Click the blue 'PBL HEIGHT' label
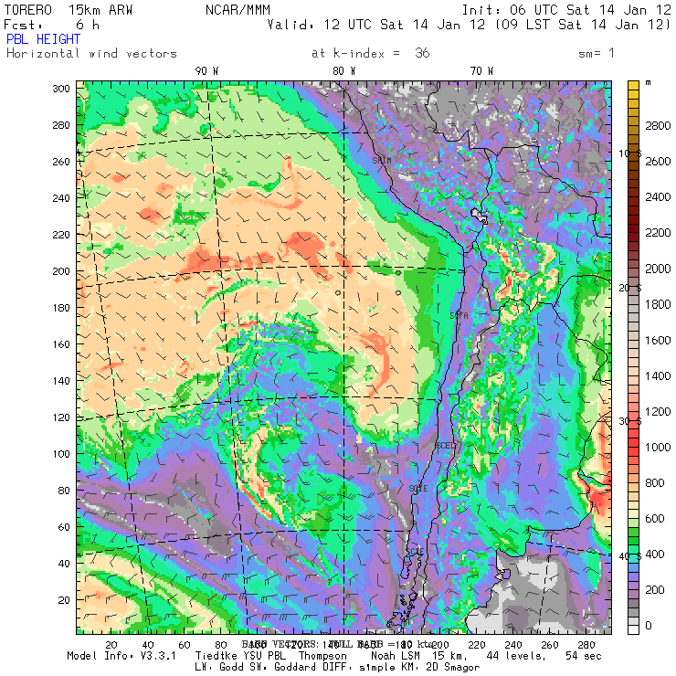 [43, 39]
